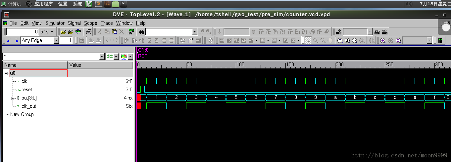
Task: Open the Scope menu
Action: [x=90, y=23]
